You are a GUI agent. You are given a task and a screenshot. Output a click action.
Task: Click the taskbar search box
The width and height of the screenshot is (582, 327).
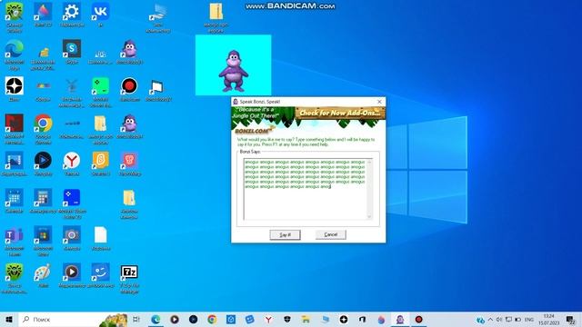(x=74, y=319)
